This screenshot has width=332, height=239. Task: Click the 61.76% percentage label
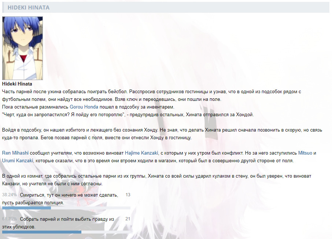click(x=10, y=219)
